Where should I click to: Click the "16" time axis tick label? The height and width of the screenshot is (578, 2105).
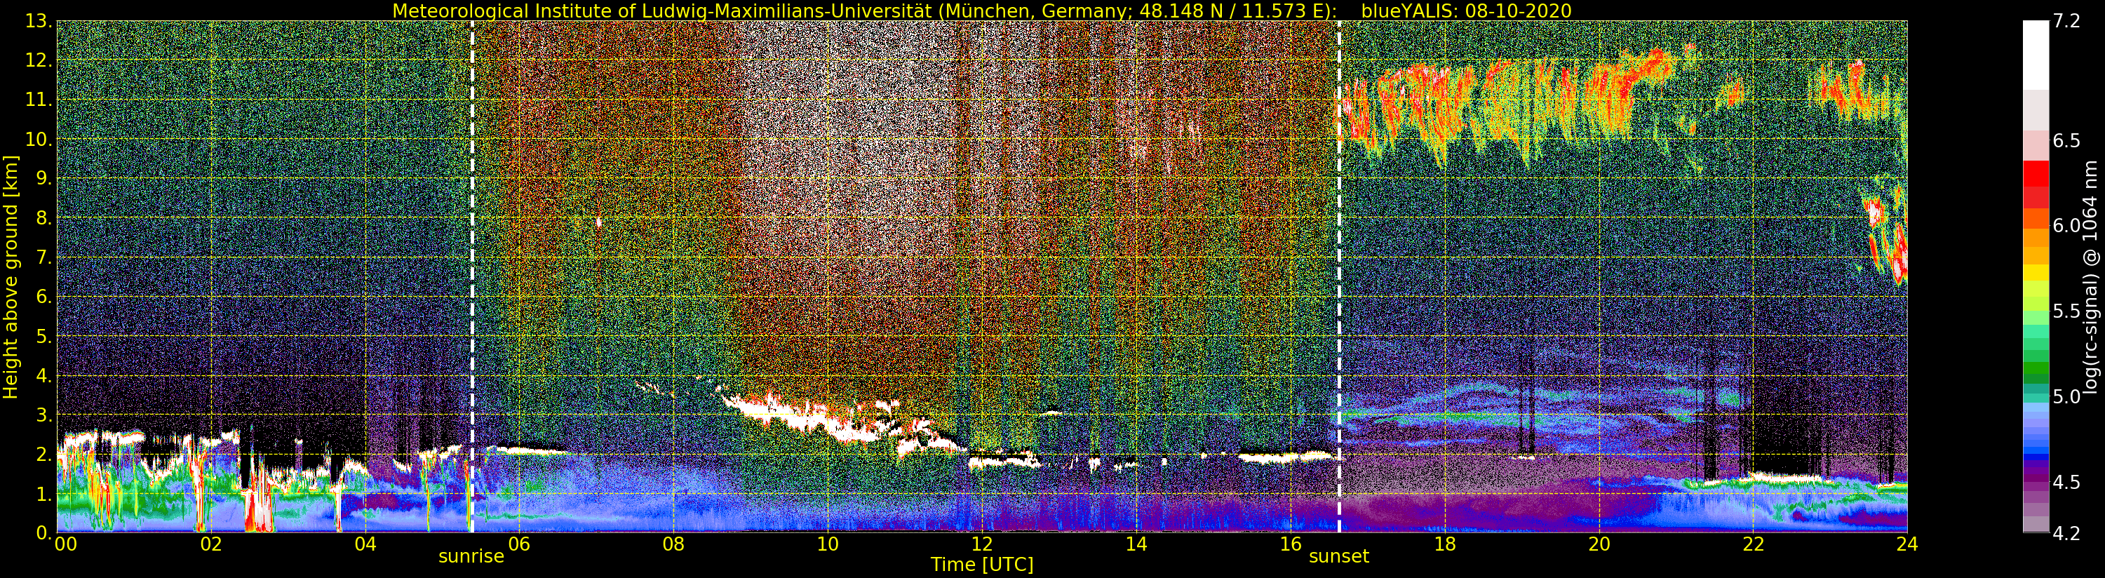pos(1291,544)
